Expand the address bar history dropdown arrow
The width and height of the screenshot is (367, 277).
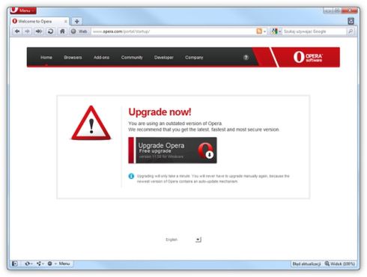[264, 31]
